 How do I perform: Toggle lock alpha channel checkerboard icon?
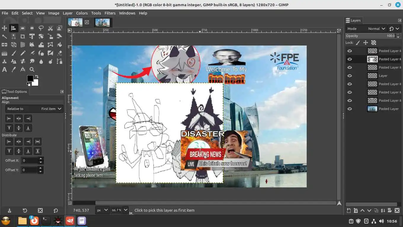pyautogui.click(x=374, y=43)
